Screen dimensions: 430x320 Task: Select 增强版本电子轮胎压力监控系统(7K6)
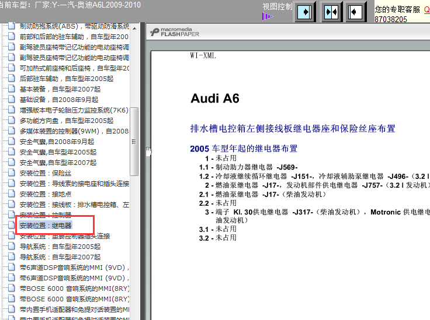click(x=74, y=110)
